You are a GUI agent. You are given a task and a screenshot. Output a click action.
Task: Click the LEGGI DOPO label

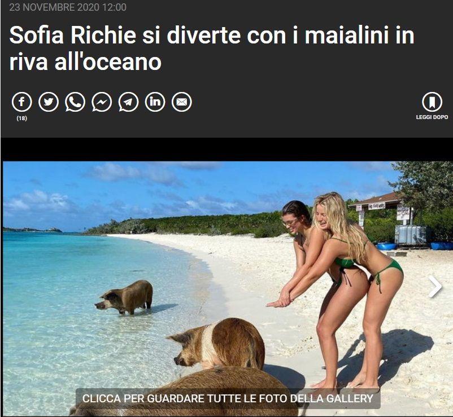pos(432,117)
